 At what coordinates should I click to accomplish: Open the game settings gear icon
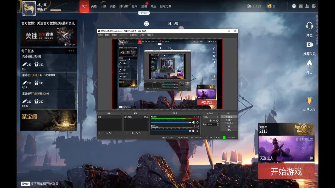[314, 6]
